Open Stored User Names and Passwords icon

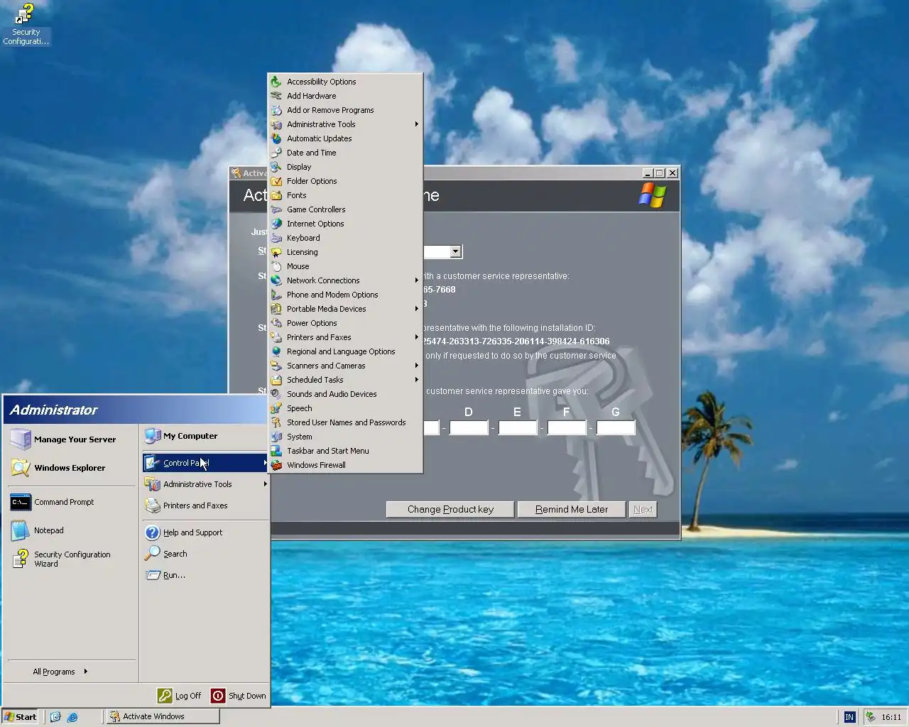pos(276,422)
